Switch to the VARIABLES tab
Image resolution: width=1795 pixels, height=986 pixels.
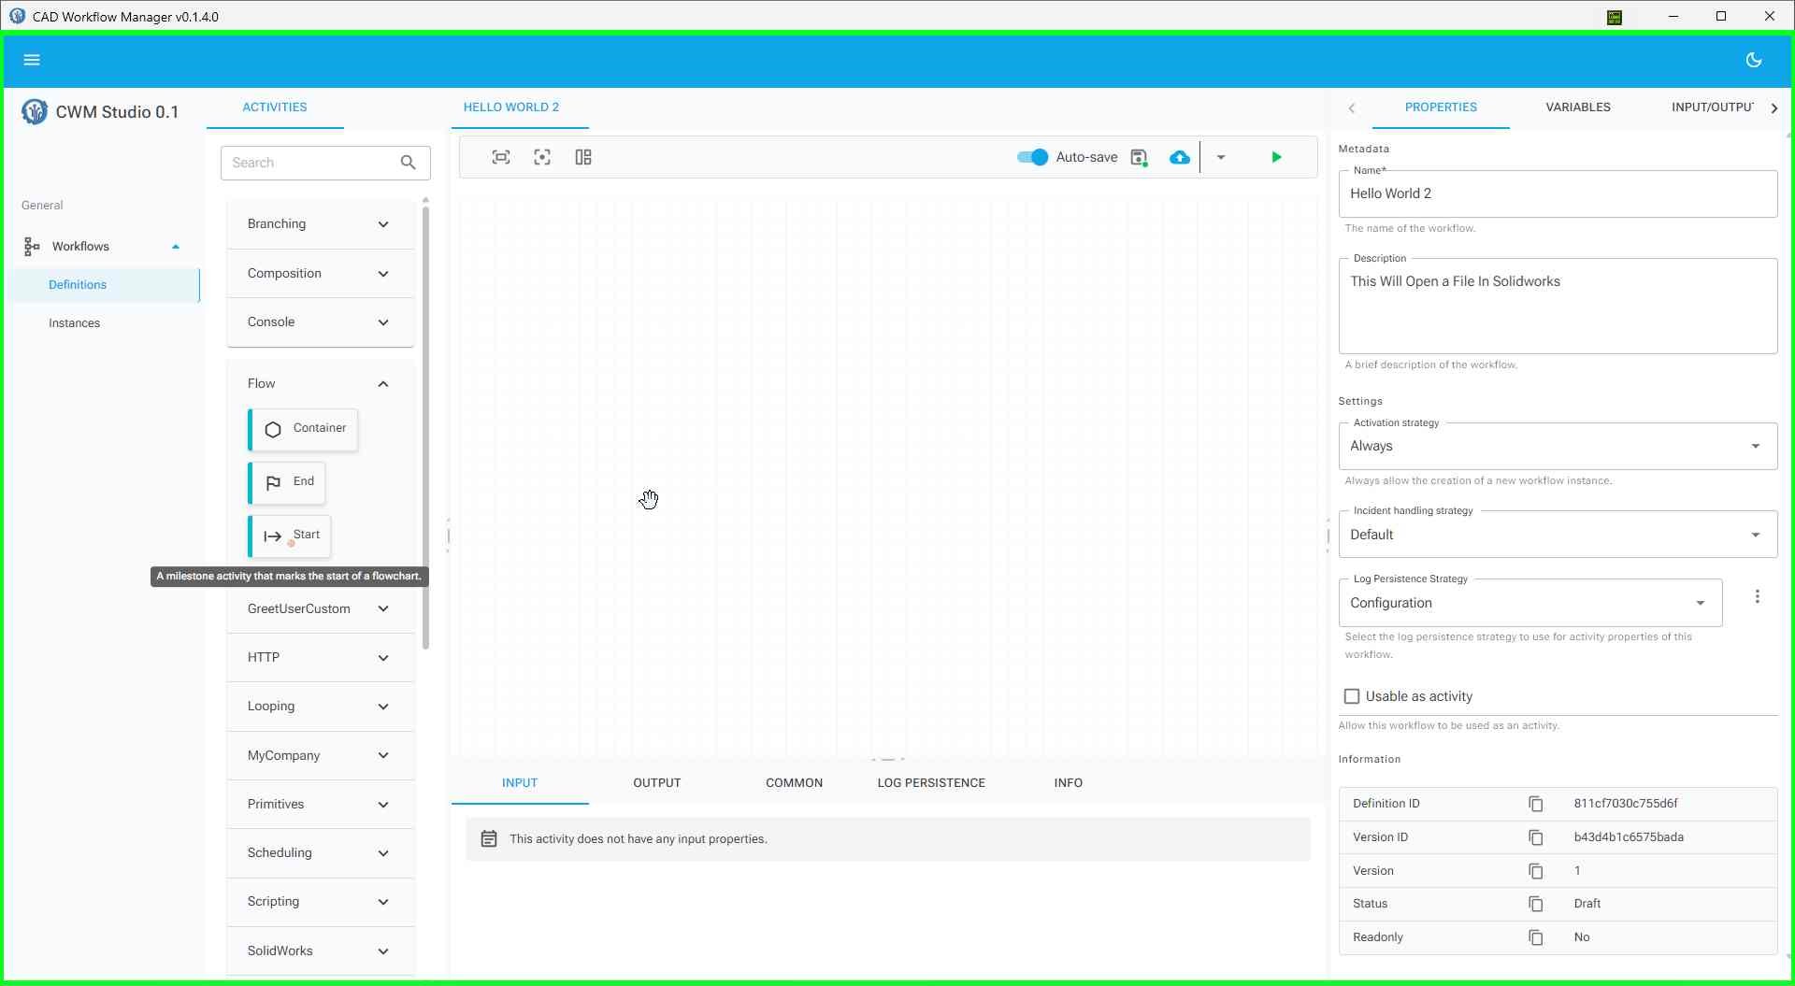1577,107
